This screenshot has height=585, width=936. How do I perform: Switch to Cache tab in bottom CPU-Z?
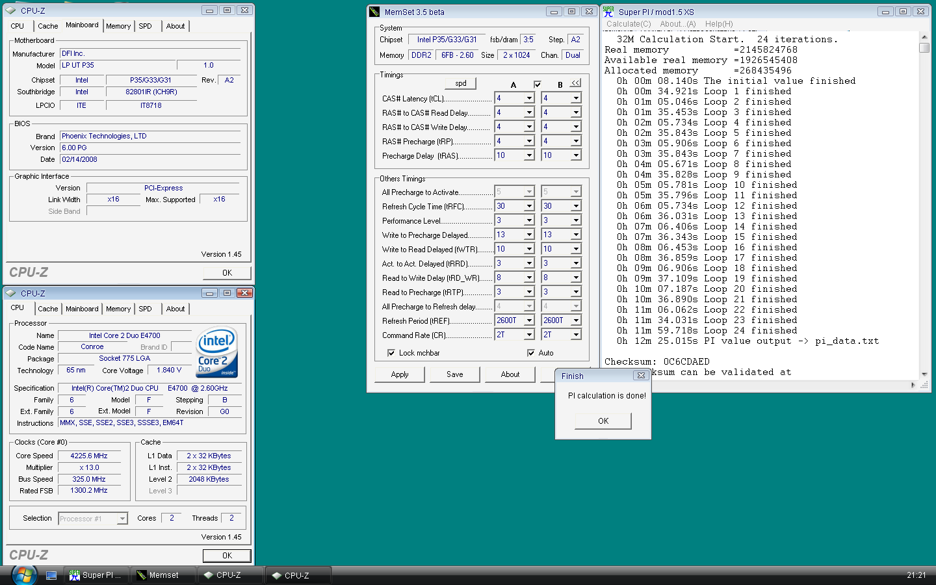[x=48, y=309]
